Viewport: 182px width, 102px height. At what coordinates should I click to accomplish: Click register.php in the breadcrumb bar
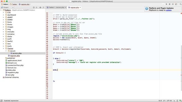click(x=24, y=4)
